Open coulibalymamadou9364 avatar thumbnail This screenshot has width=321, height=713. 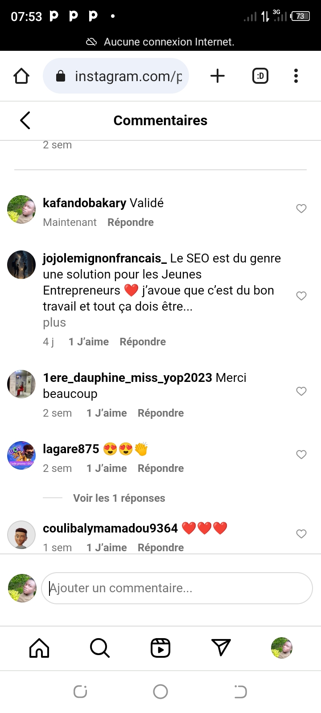pyautogui.click(x=21, y=534)
